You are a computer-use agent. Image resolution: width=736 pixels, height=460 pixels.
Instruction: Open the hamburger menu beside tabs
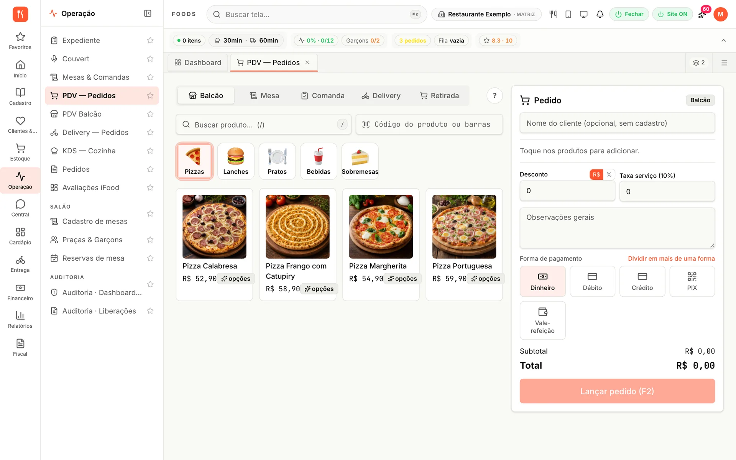click(x=724, y=63)
